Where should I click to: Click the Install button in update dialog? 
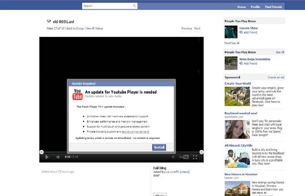coord(159,147)
